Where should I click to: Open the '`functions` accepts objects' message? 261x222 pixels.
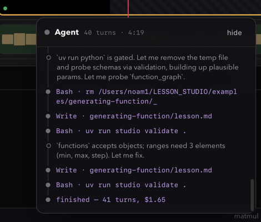click(140, 150)
